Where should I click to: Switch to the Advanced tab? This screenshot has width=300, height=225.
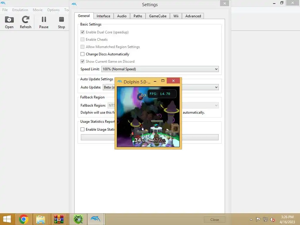[193, 16]
